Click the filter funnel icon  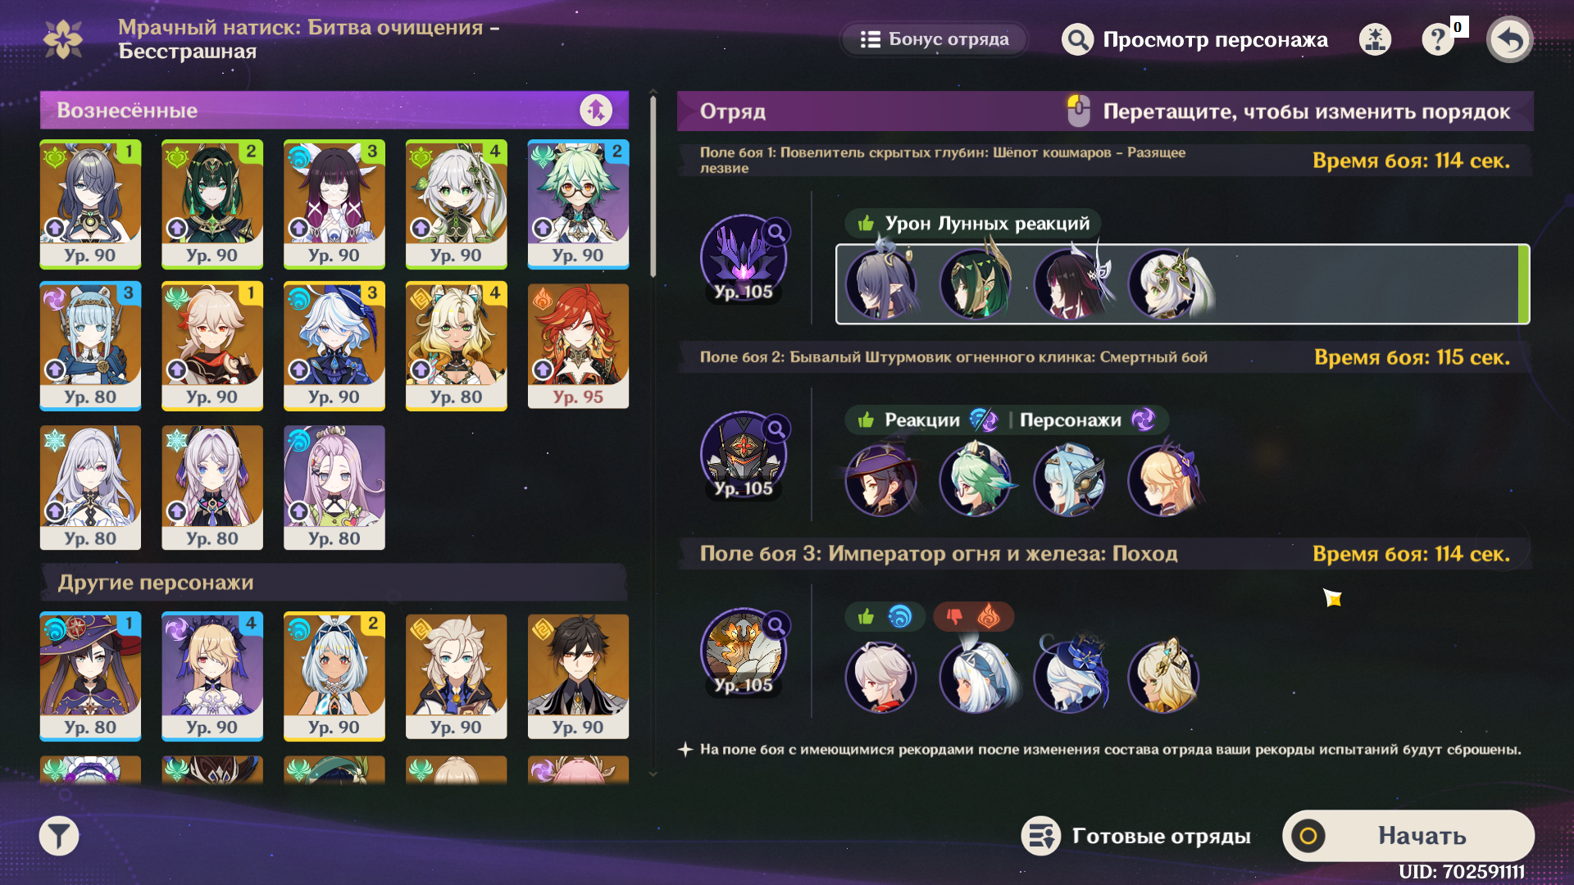coord(59,836)
